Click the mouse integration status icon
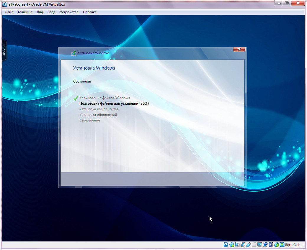The height and width of the screenshot is (250, 307). (x=277, y=244)
